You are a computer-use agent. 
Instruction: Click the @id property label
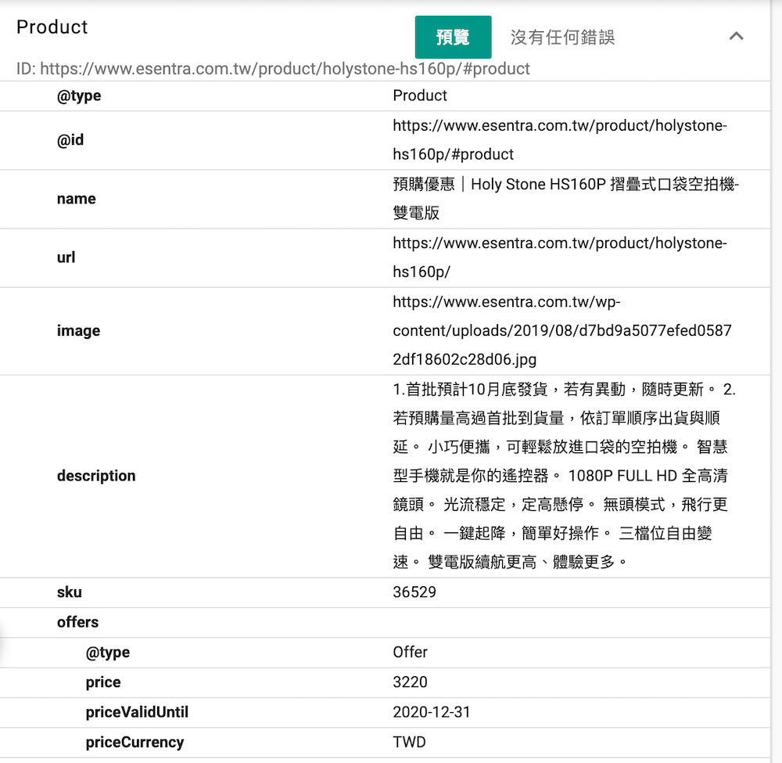pyautogui.click(x=70, y=140)
